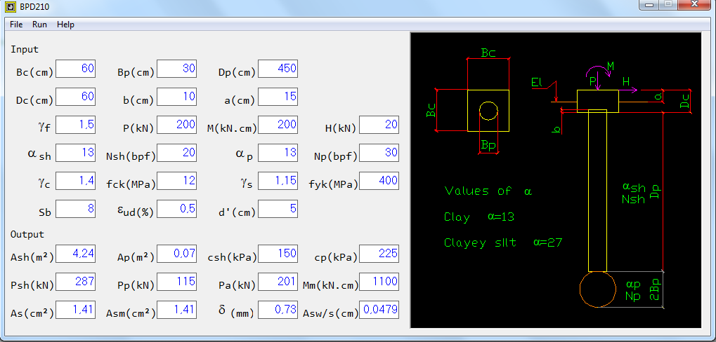Select the αsh input field
The width and height of the screenshot is (716, 342).
(75, 153)
